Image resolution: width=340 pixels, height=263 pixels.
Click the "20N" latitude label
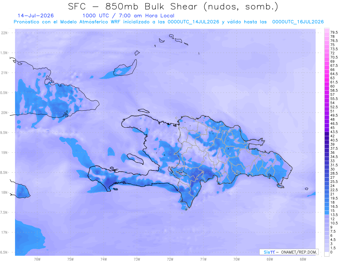4,113
